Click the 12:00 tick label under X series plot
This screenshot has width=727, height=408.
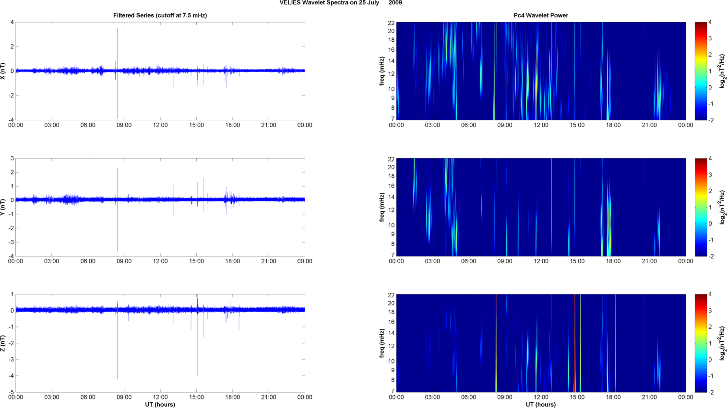160,125
